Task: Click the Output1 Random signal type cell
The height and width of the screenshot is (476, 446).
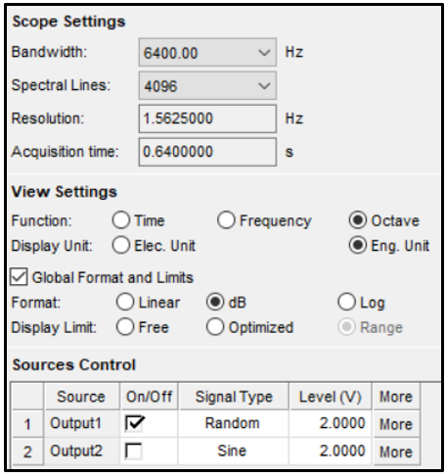Action: tap(233, 424)
